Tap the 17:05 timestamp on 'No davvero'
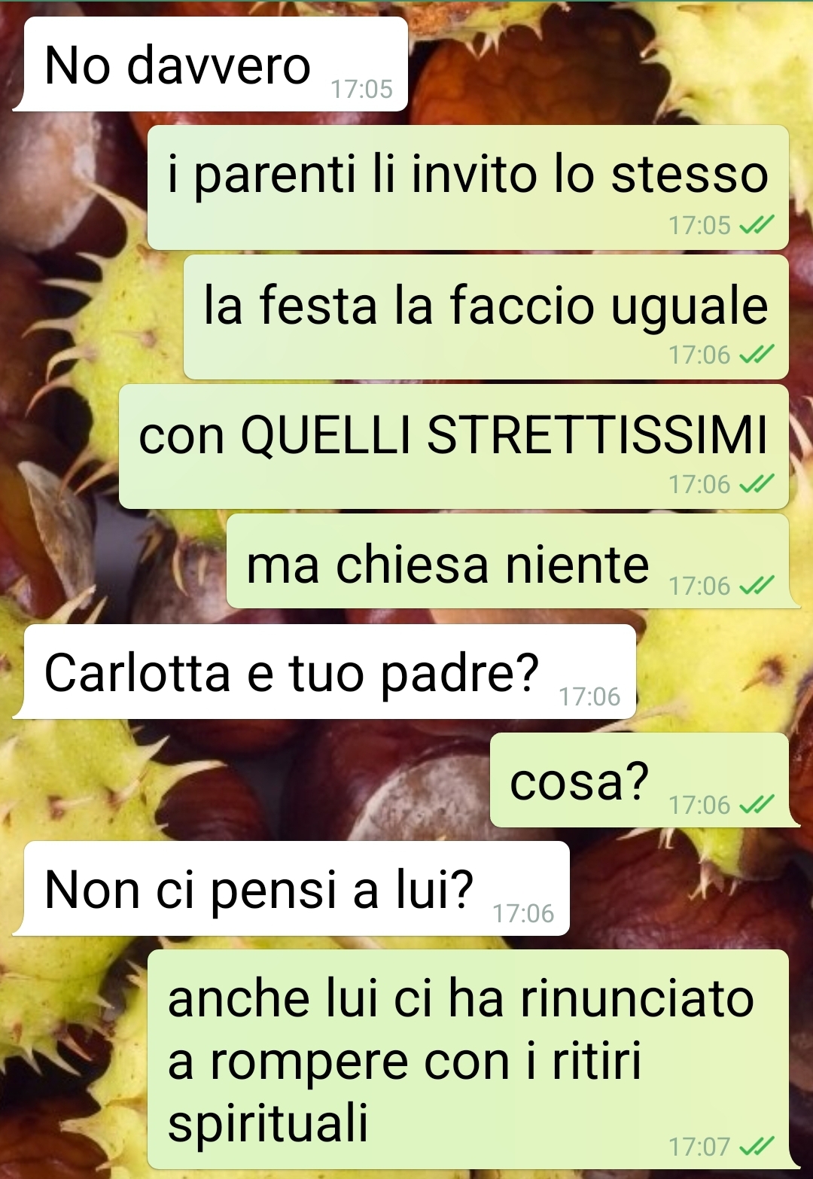Screen dimensions: 813x1179 click(361, 89)
